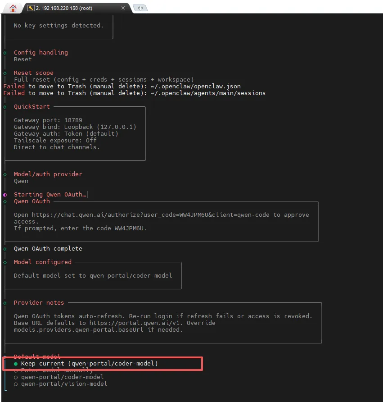The height and width of the screenshot is (402, 383).
Task: Click the Starting Qwen OAuth… line
Action: 50,195
